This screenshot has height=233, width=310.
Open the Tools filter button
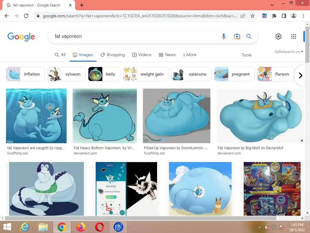(x=246, y=55)
